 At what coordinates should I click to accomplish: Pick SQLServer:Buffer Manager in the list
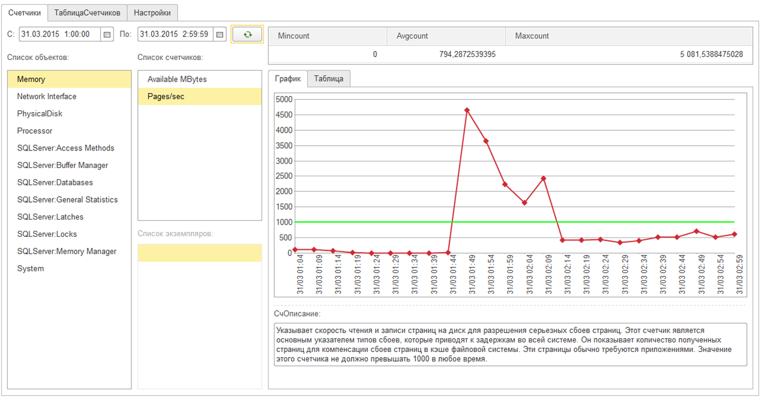(62, 166)
